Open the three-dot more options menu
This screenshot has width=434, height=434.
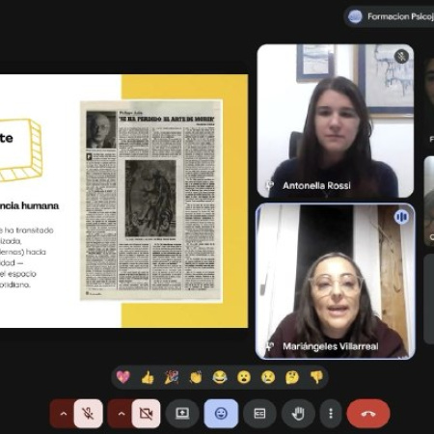click(331, 414)
